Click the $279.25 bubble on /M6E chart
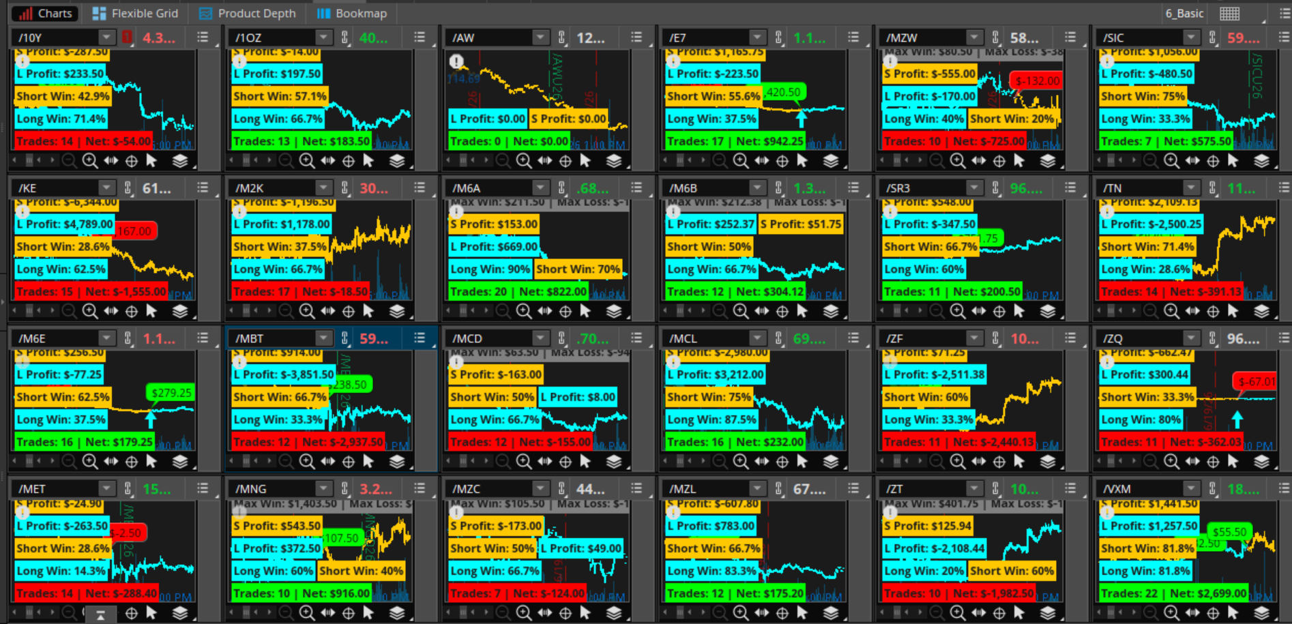 [x=171, y=393]
